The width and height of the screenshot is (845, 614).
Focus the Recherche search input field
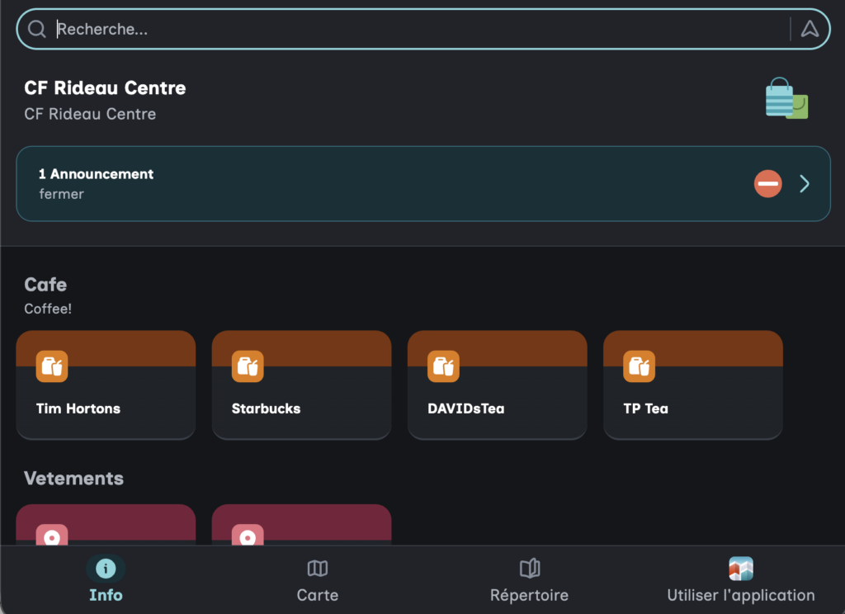point(413,29)
